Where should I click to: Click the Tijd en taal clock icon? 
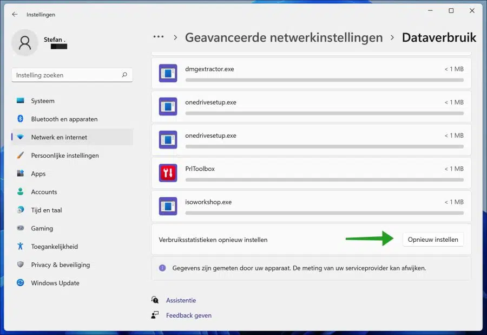point(21,210)
